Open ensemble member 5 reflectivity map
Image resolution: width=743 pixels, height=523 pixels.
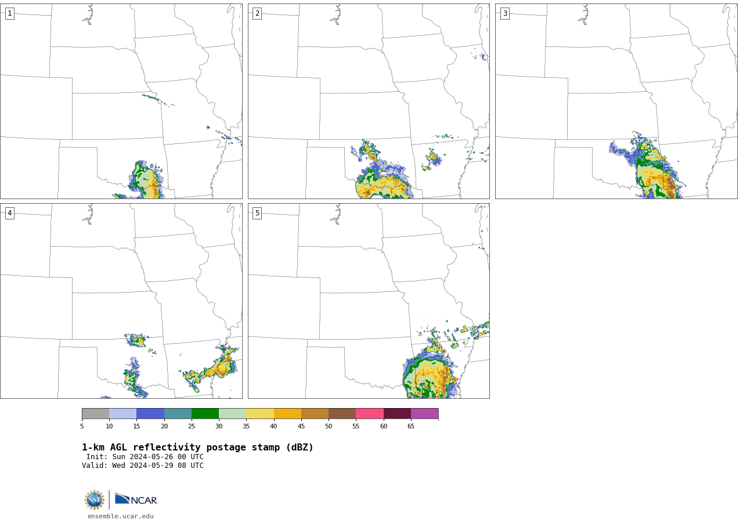pyautogui.click(x=369, y=301)
